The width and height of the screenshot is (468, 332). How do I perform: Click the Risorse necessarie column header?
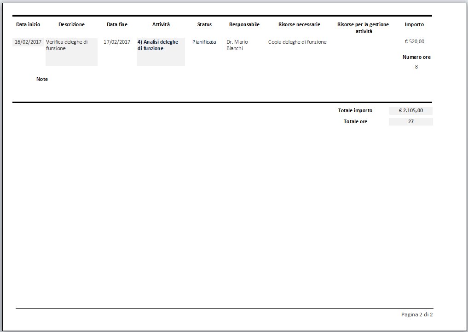pos(299,24)
